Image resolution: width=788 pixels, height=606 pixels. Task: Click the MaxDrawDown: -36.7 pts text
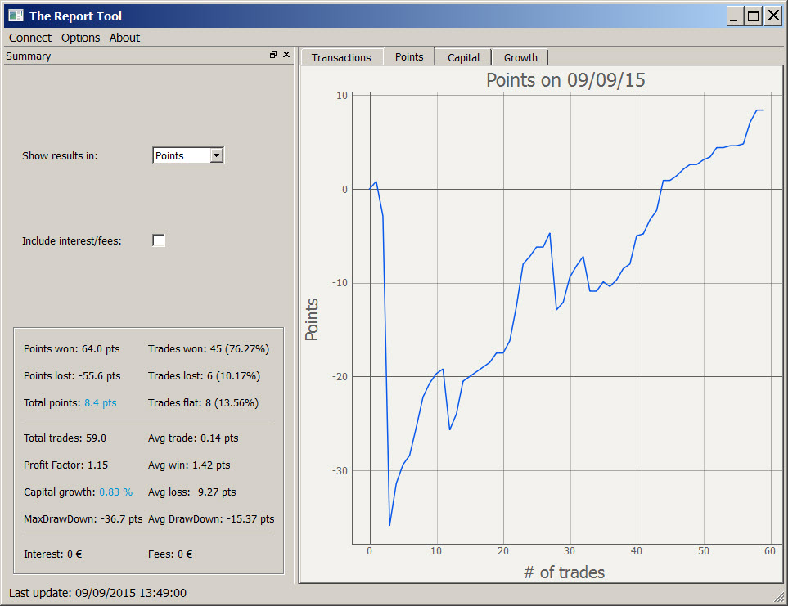coord(83,518)
